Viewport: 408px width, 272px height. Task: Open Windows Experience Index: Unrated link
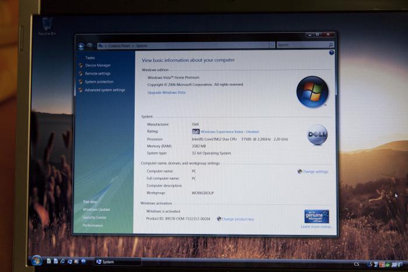[x=229, y=132]
